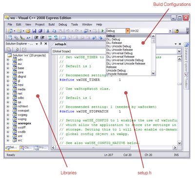This screenshot has height=178, width=195.
Task: Open the Tools menu
Action: coord(75,24)
